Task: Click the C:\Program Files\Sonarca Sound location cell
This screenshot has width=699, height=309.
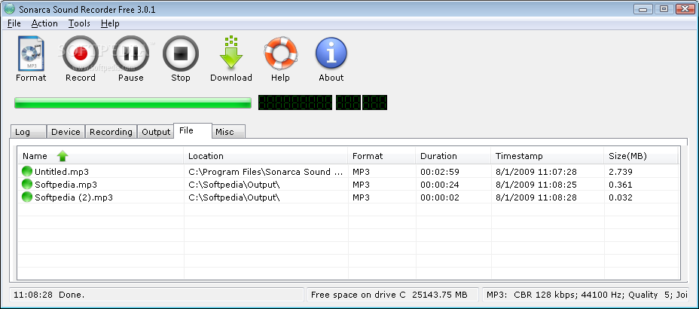Action: point(266,172)
